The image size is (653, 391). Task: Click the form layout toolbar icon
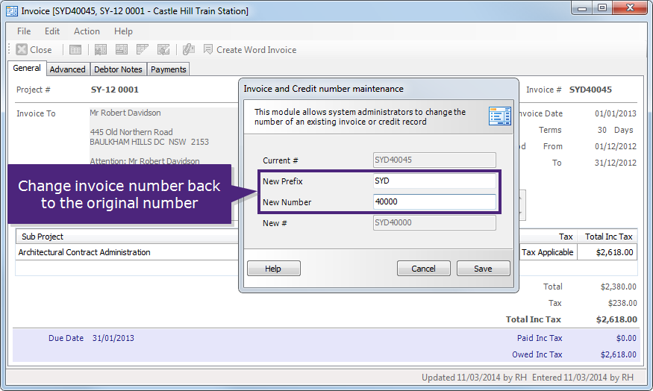(x=122, y=49)
